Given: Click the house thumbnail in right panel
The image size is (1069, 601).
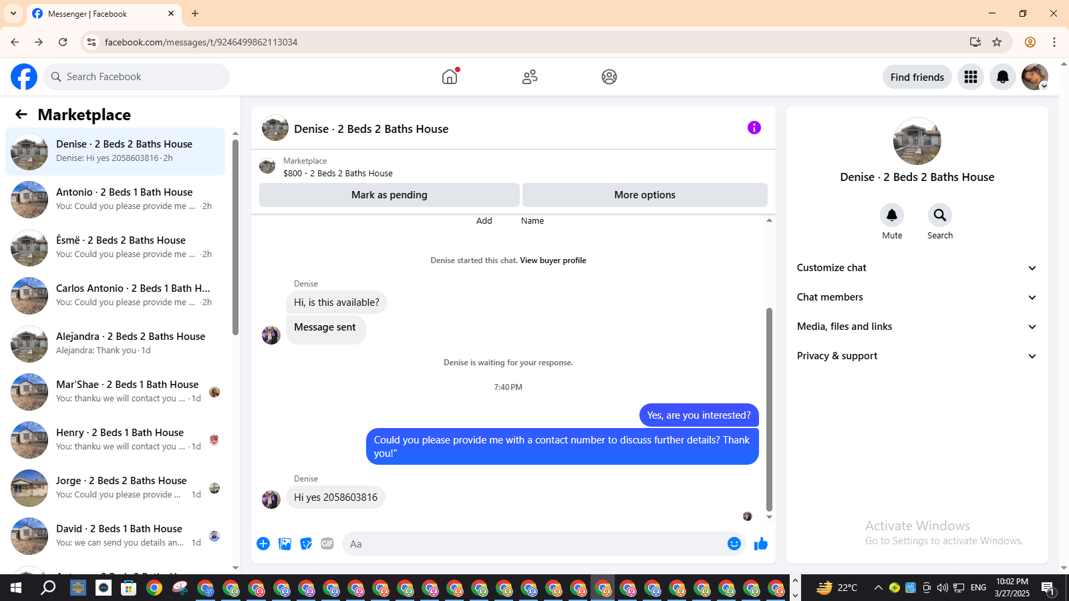Looking at the screenshot, I should point(917,141).
